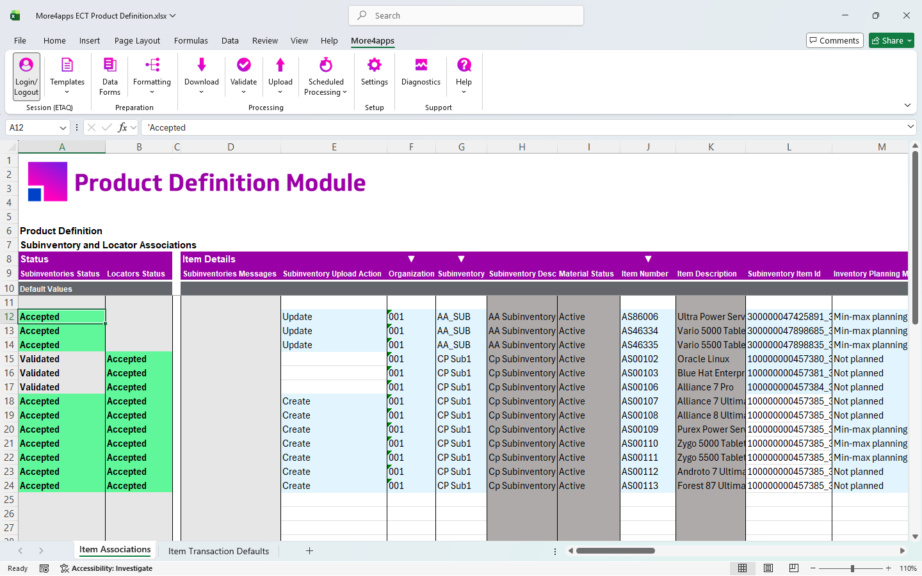Image resolution: width=922 pixels, height=576 pixels.
Task: Switch to Page Break Preview view
Action: click(794, 568)
